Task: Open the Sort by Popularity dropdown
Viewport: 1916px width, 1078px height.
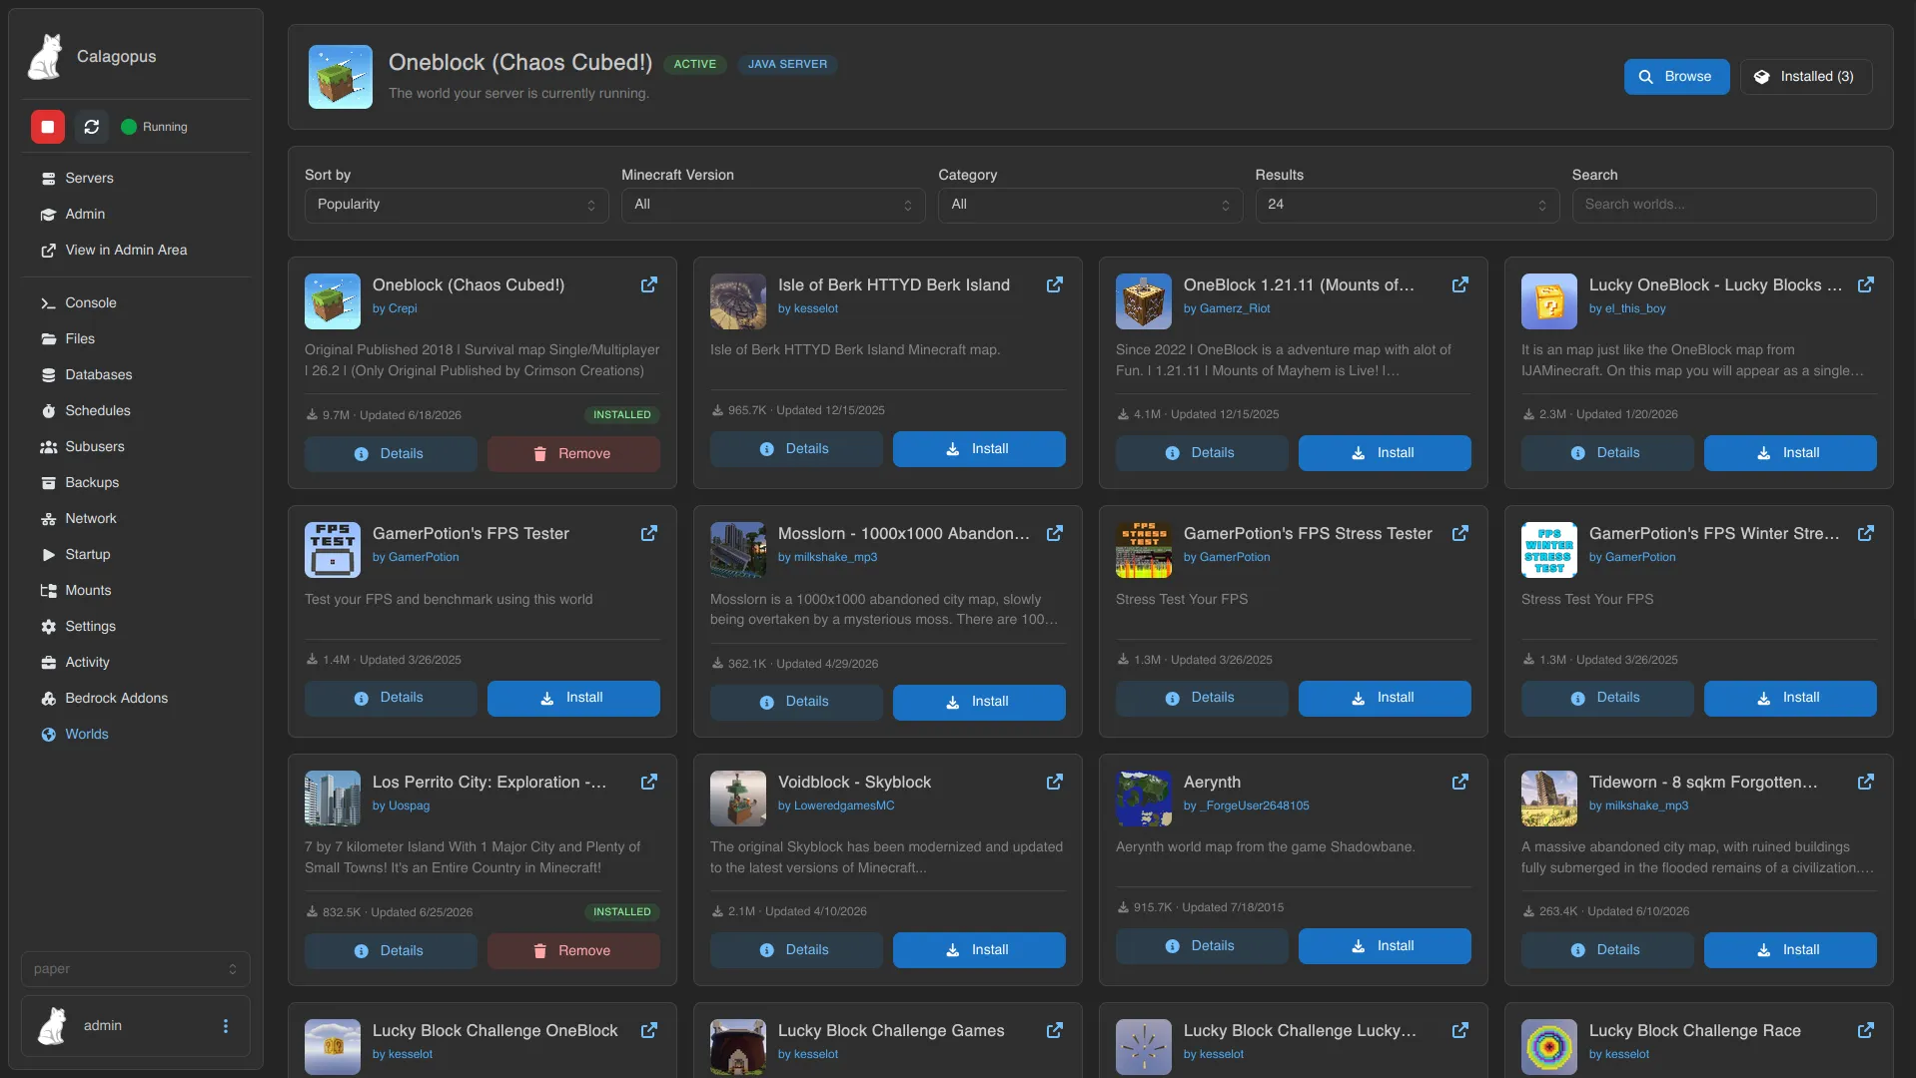Action: point(457,206)
